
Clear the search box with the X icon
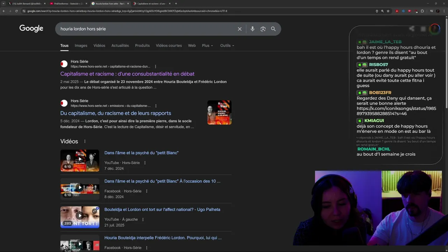[x=240, y=29]
